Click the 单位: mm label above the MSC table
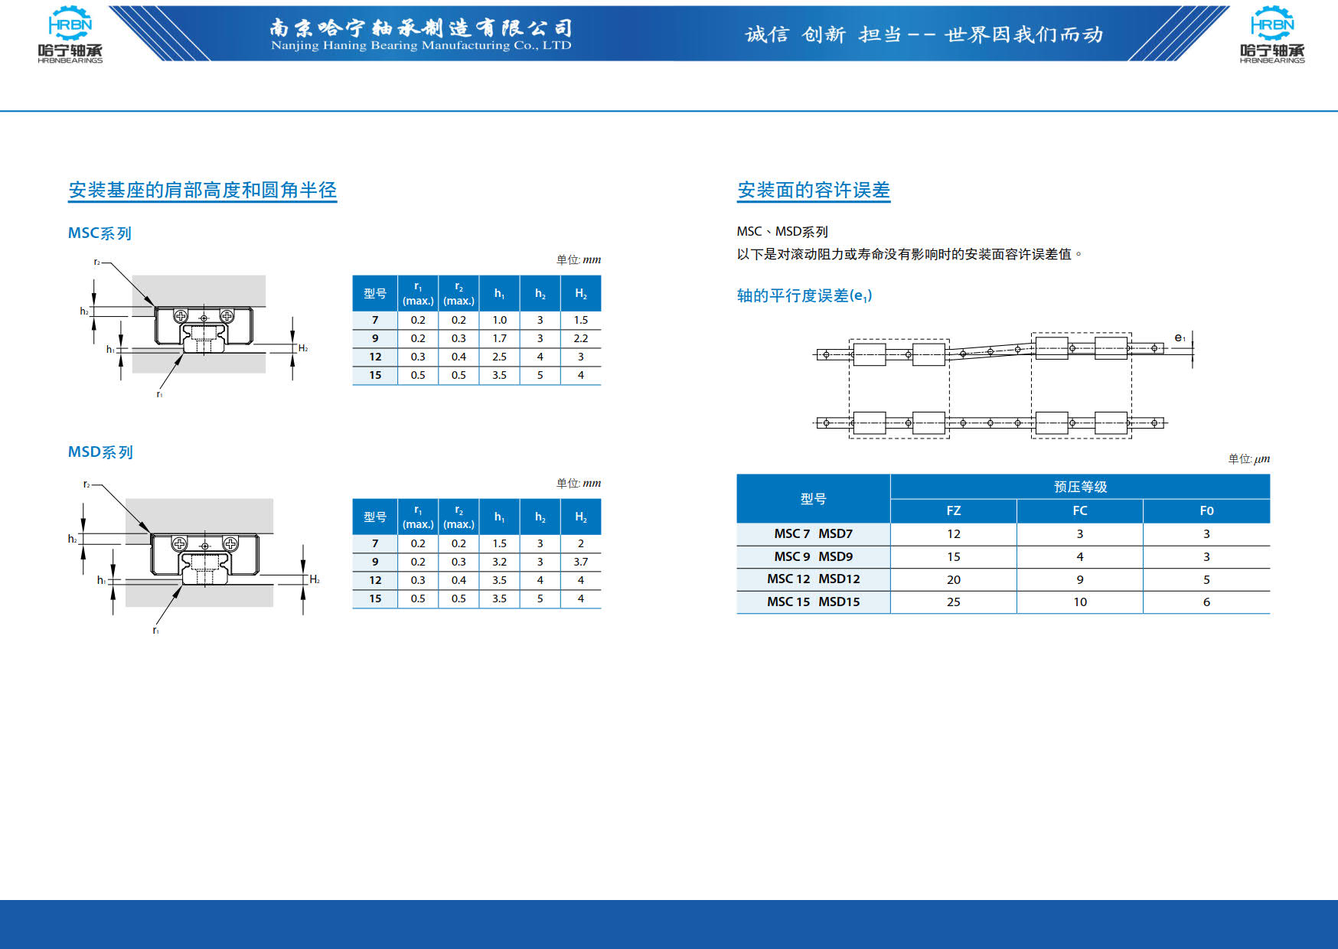 579,260
